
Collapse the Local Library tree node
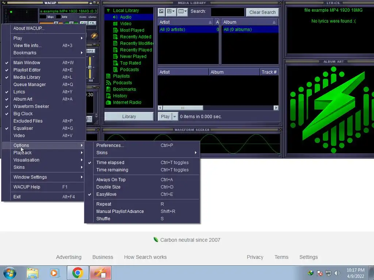pyautogui.click(x=108, y=11)
